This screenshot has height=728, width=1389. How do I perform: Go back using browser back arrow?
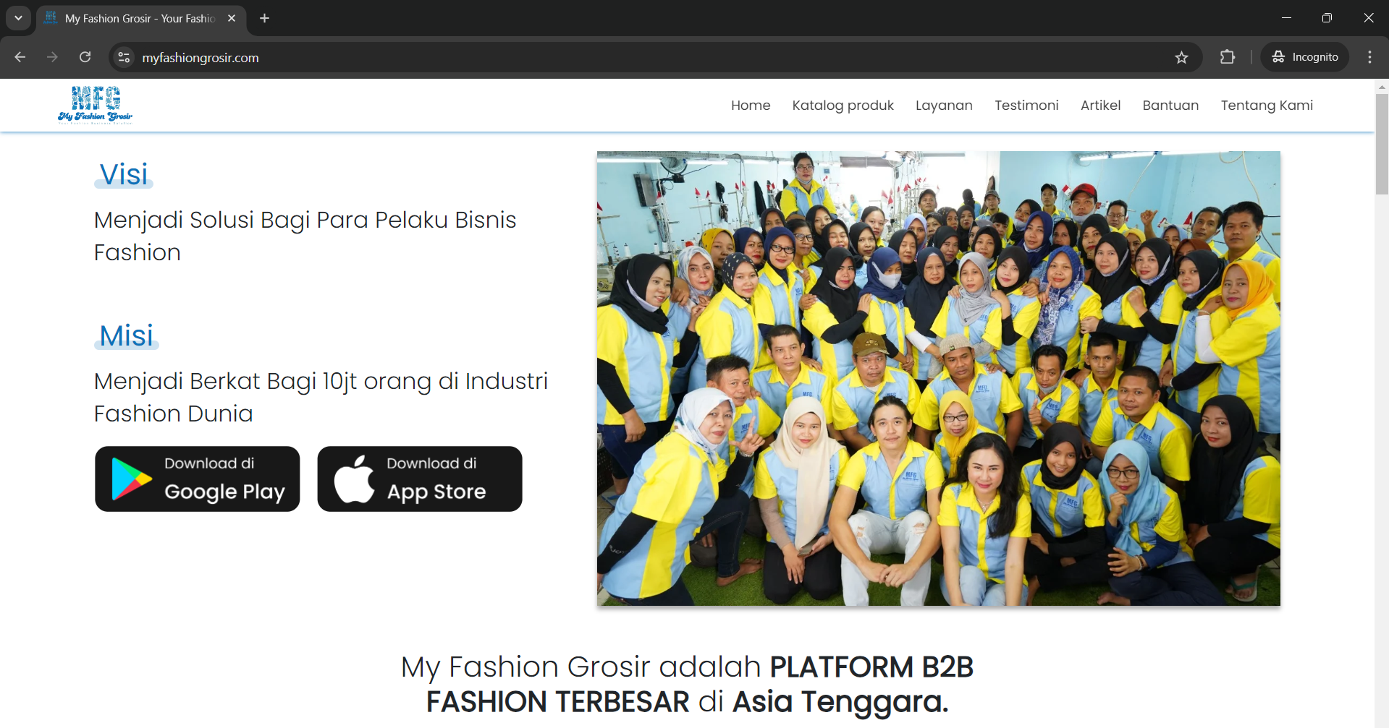pos(20,57)
